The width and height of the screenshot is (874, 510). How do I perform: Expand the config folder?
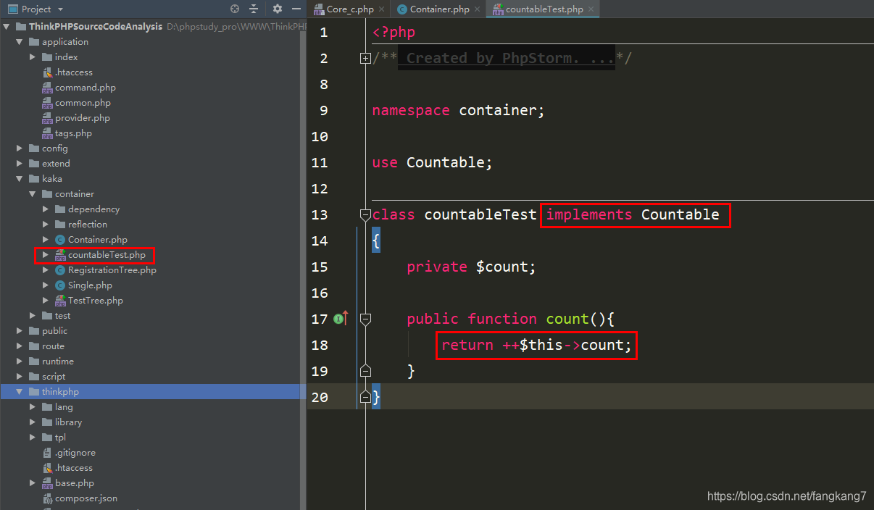click(20, 149)
